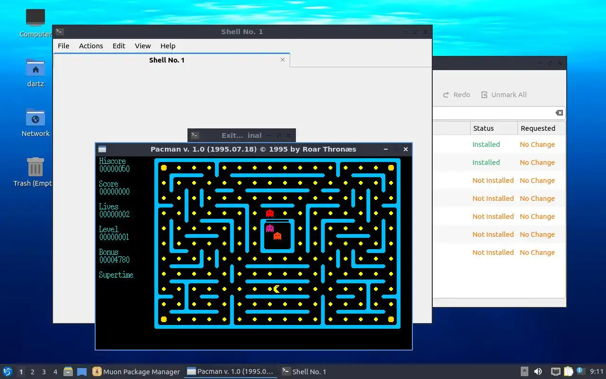Image resolution: width=606 pixels, height=379 pixels.
Task: Click the Shell window terminal title icon
Action: (60, 32)
